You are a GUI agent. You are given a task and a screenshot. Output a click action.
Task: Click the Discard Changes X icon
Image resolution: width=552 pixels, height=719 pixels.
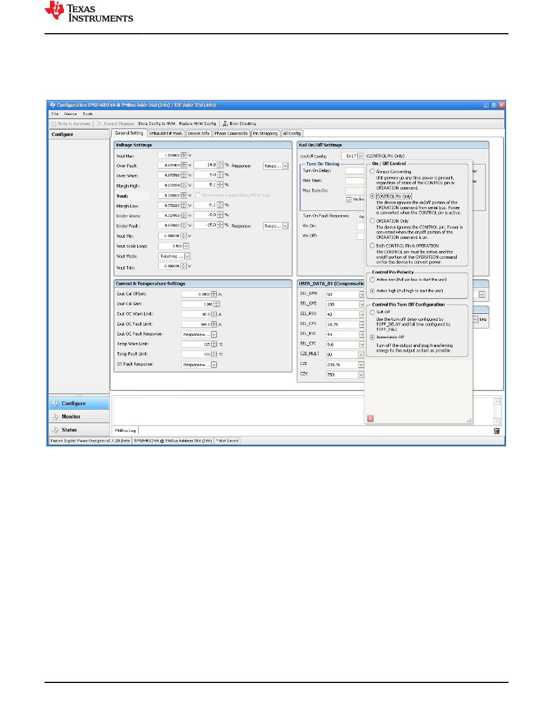pyautogui.click(x=99, y=123)
